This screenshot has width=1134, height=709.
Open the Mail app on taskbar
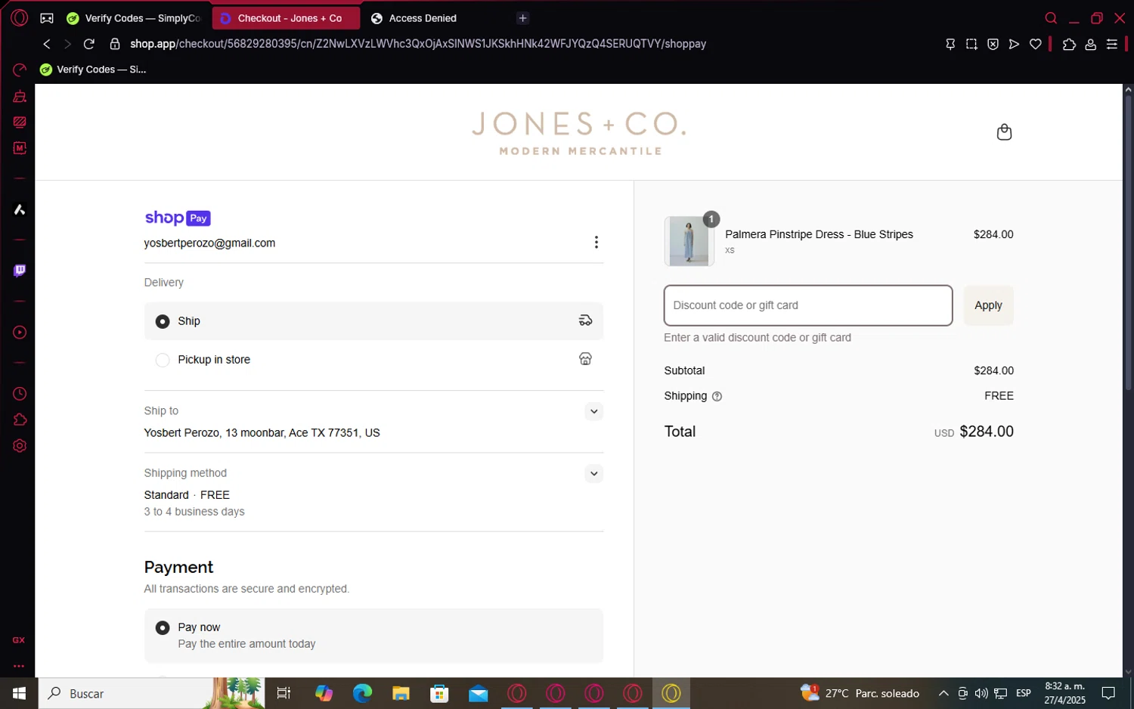tap(478, 693)
